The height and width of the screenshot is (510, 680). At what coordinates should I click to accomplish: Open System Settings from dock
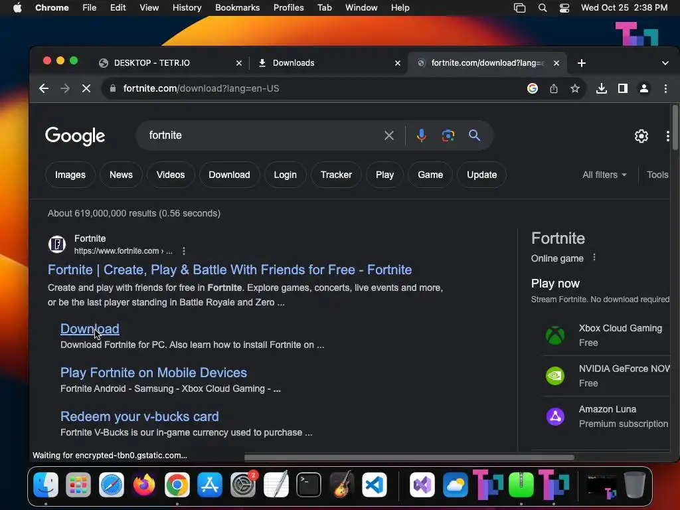[243, 485]
